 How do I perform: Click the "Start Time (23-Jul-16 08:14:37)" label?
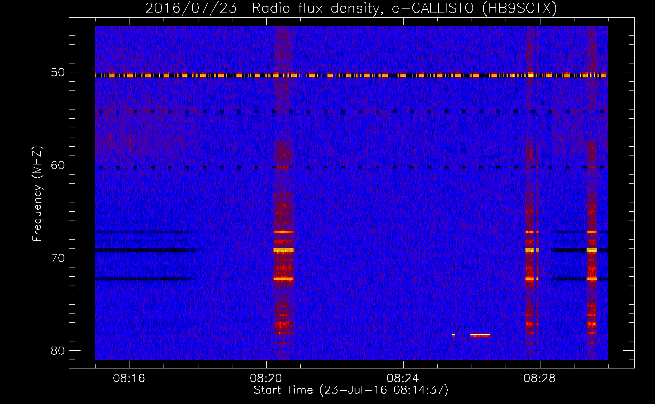(x=351, y=390)
